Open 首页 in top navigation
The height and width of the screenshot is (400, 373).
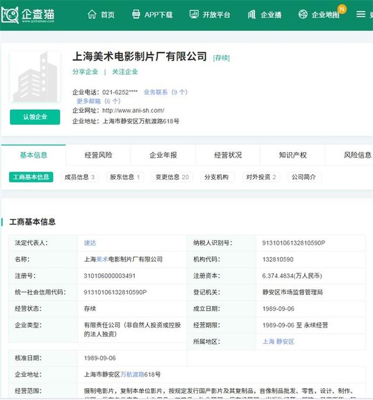(x=107, y=15)
